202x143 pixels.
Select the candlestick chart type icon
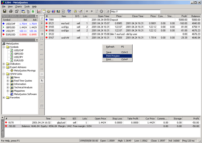pos(42,23)
